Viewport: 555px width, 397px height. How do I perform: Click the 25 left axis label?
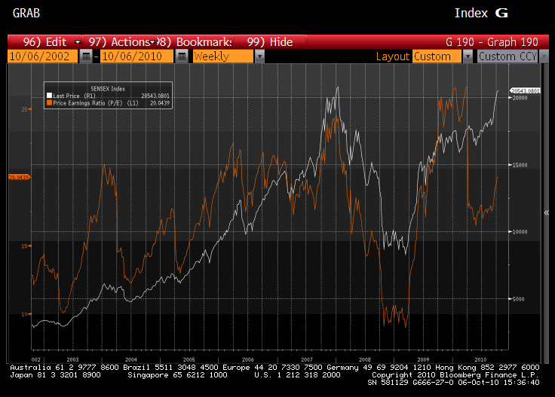24,109
